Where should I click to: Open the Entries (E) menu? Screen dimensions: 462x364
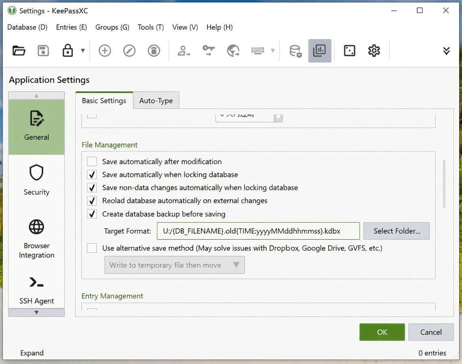click(x=71, y=27)
